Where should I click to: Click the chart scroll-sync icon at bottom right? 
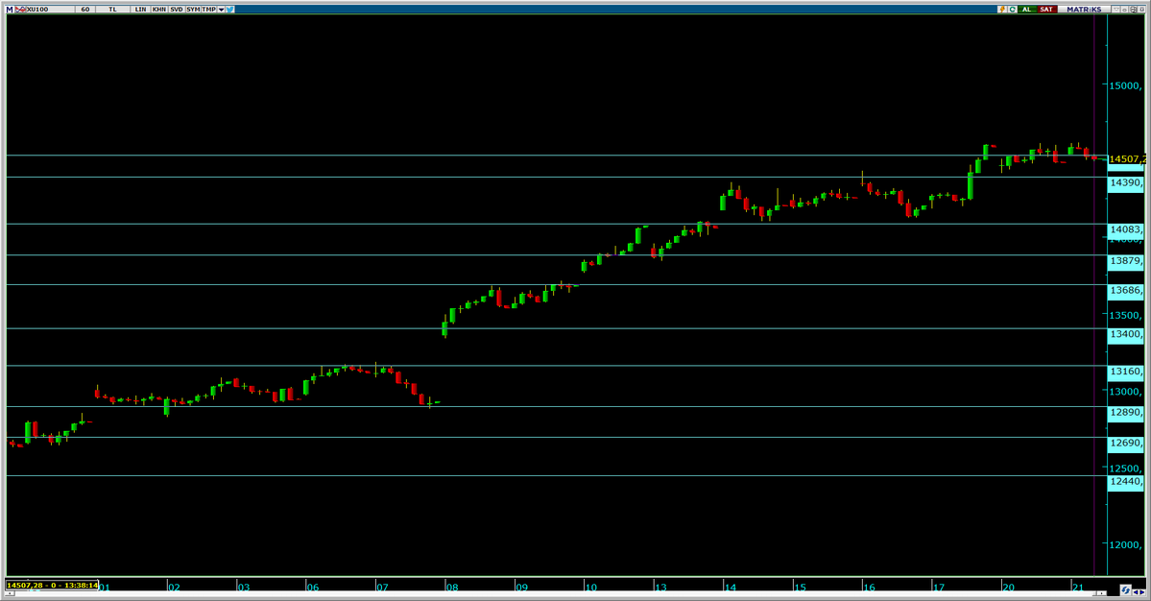coord(1126,590)
